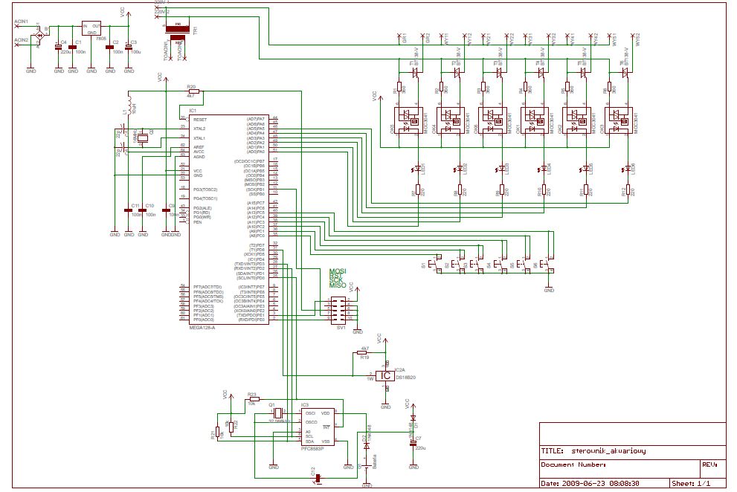The image size is (737, 492).
Task: Click the IC1 MEGA128-A microcontroller body
Action: [x=229, y=219]
